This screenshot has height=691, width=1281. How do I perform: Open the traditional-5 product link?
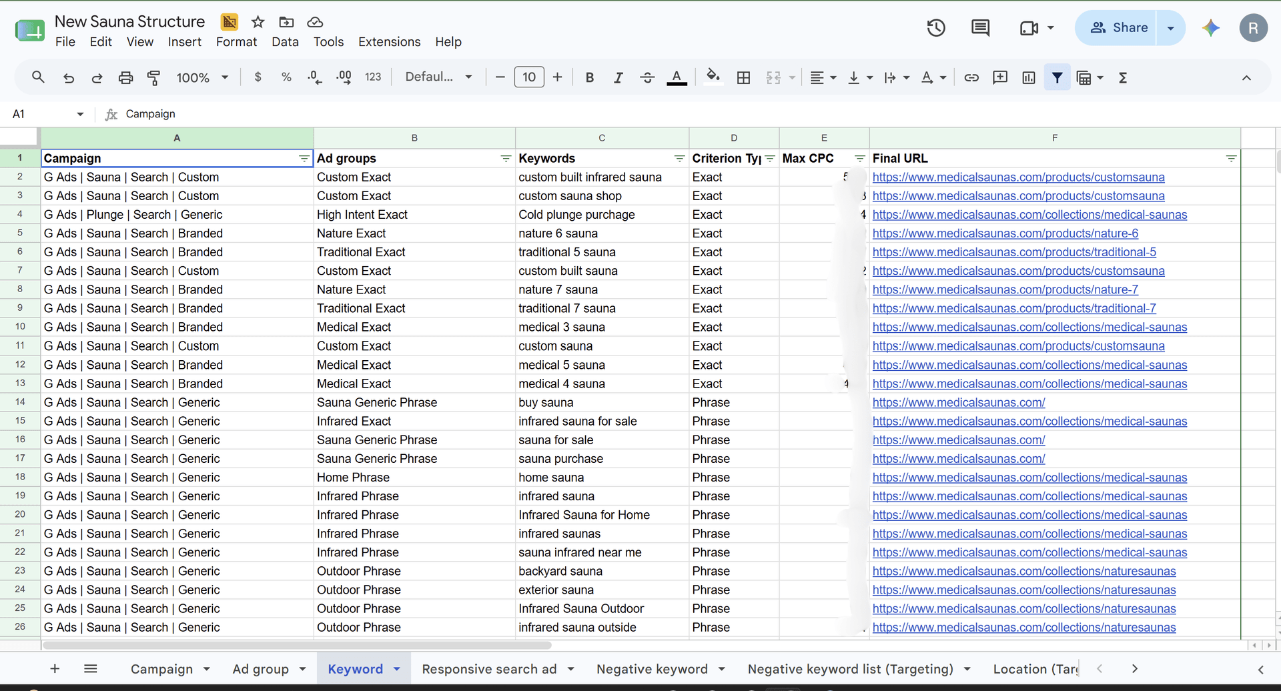[1014, 252]
